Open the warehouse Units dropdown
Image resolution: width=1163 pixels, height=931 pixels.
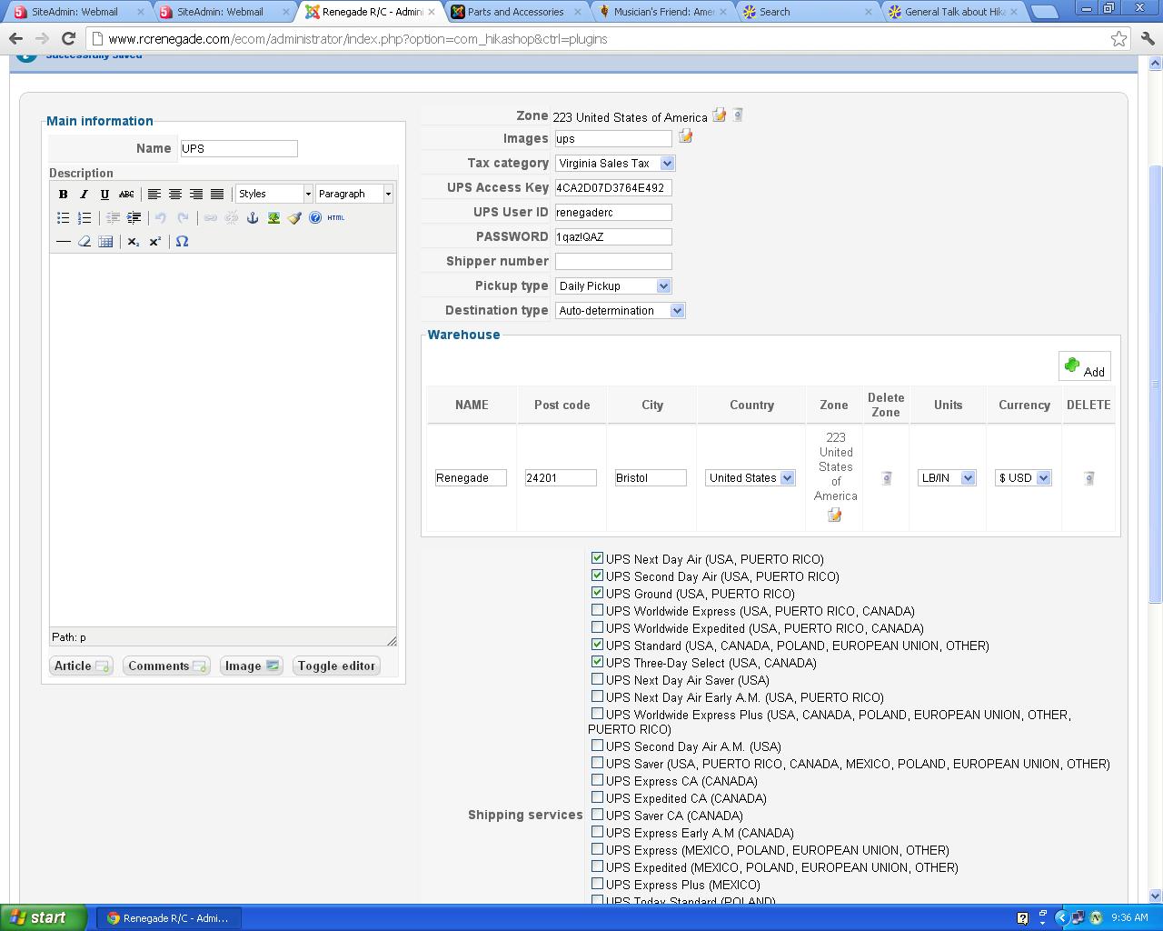tap(947, 478)
